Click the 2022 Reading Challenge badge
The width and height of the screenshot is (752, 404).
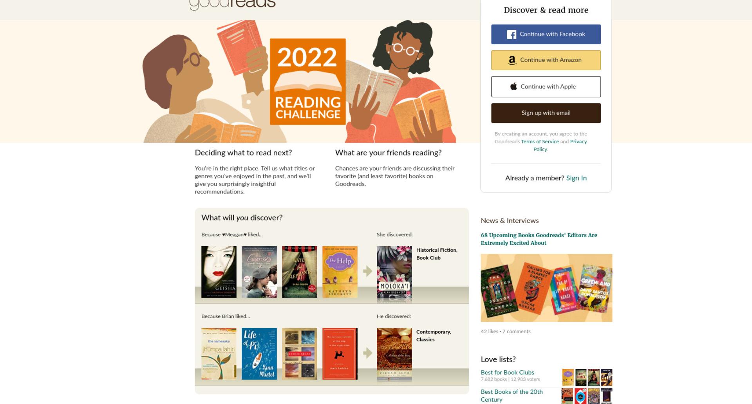[x=308, y=81]
